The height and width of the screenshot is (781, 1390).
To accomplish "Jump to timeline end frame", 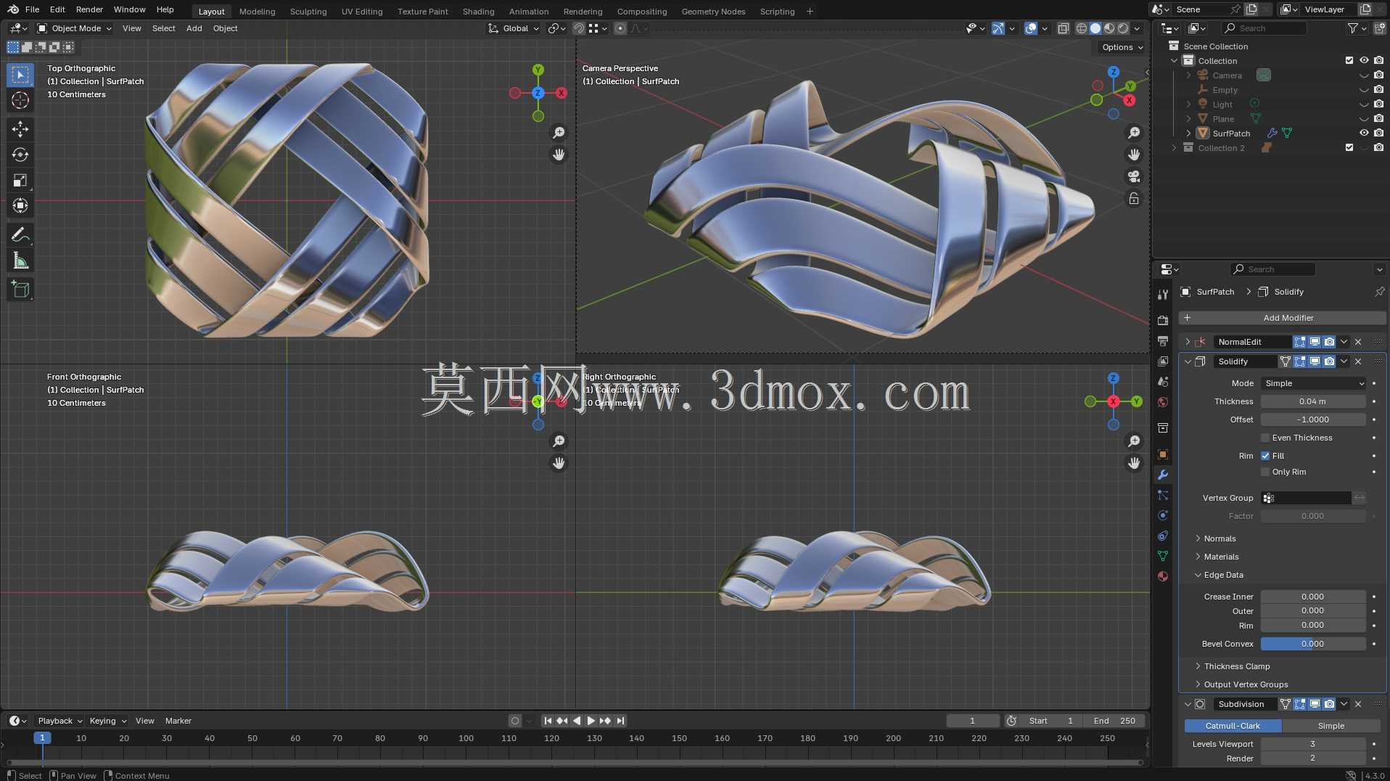I will [x=620, y=721].
